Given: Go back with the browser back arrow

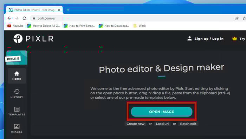Looking at the screenshot, I should click(9, 18).
